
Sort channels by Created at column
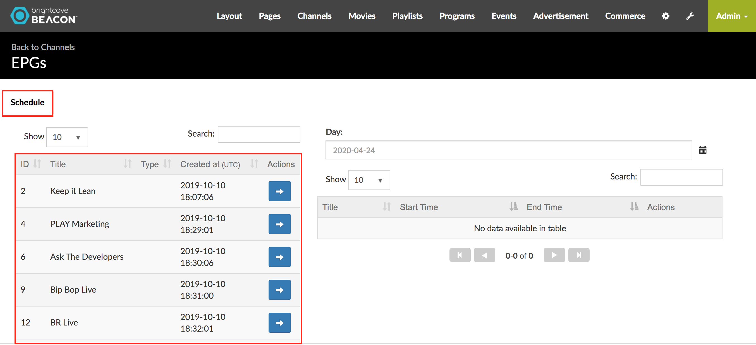(x=254, y=164)
